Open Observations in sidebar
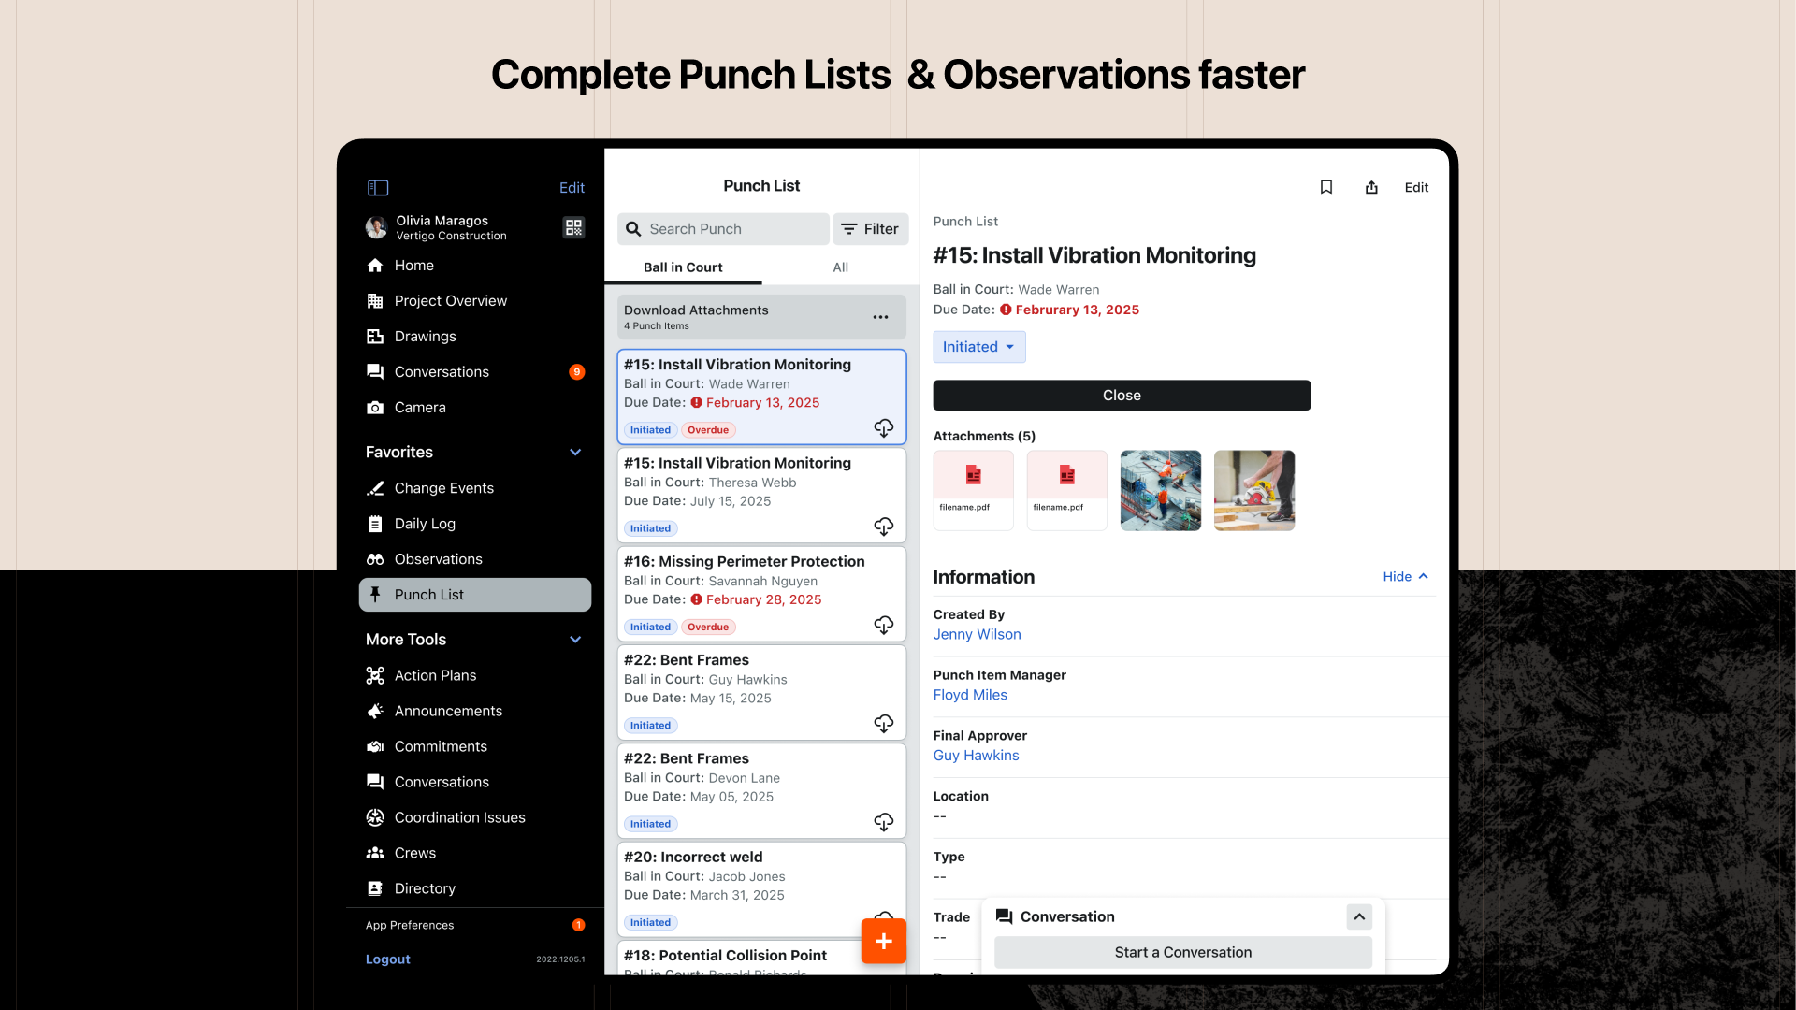 pyautogui.click(x=438, y=559)
